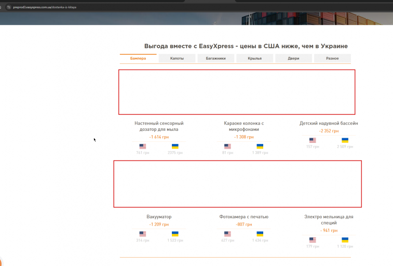Click the -1 614 грн savings text
This screenshot has width=393, height=266.
(159, 137)
